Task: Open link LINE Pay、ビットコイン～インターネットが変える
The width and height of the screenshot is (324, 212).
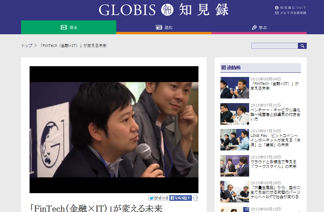Action: 275,140
